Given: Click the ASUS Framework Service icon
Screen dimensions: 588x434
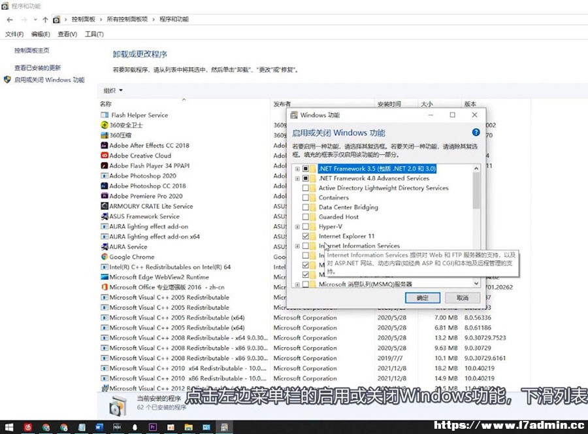Looking at the screenshot, I should pyautogui.click(x=105, y=216).
